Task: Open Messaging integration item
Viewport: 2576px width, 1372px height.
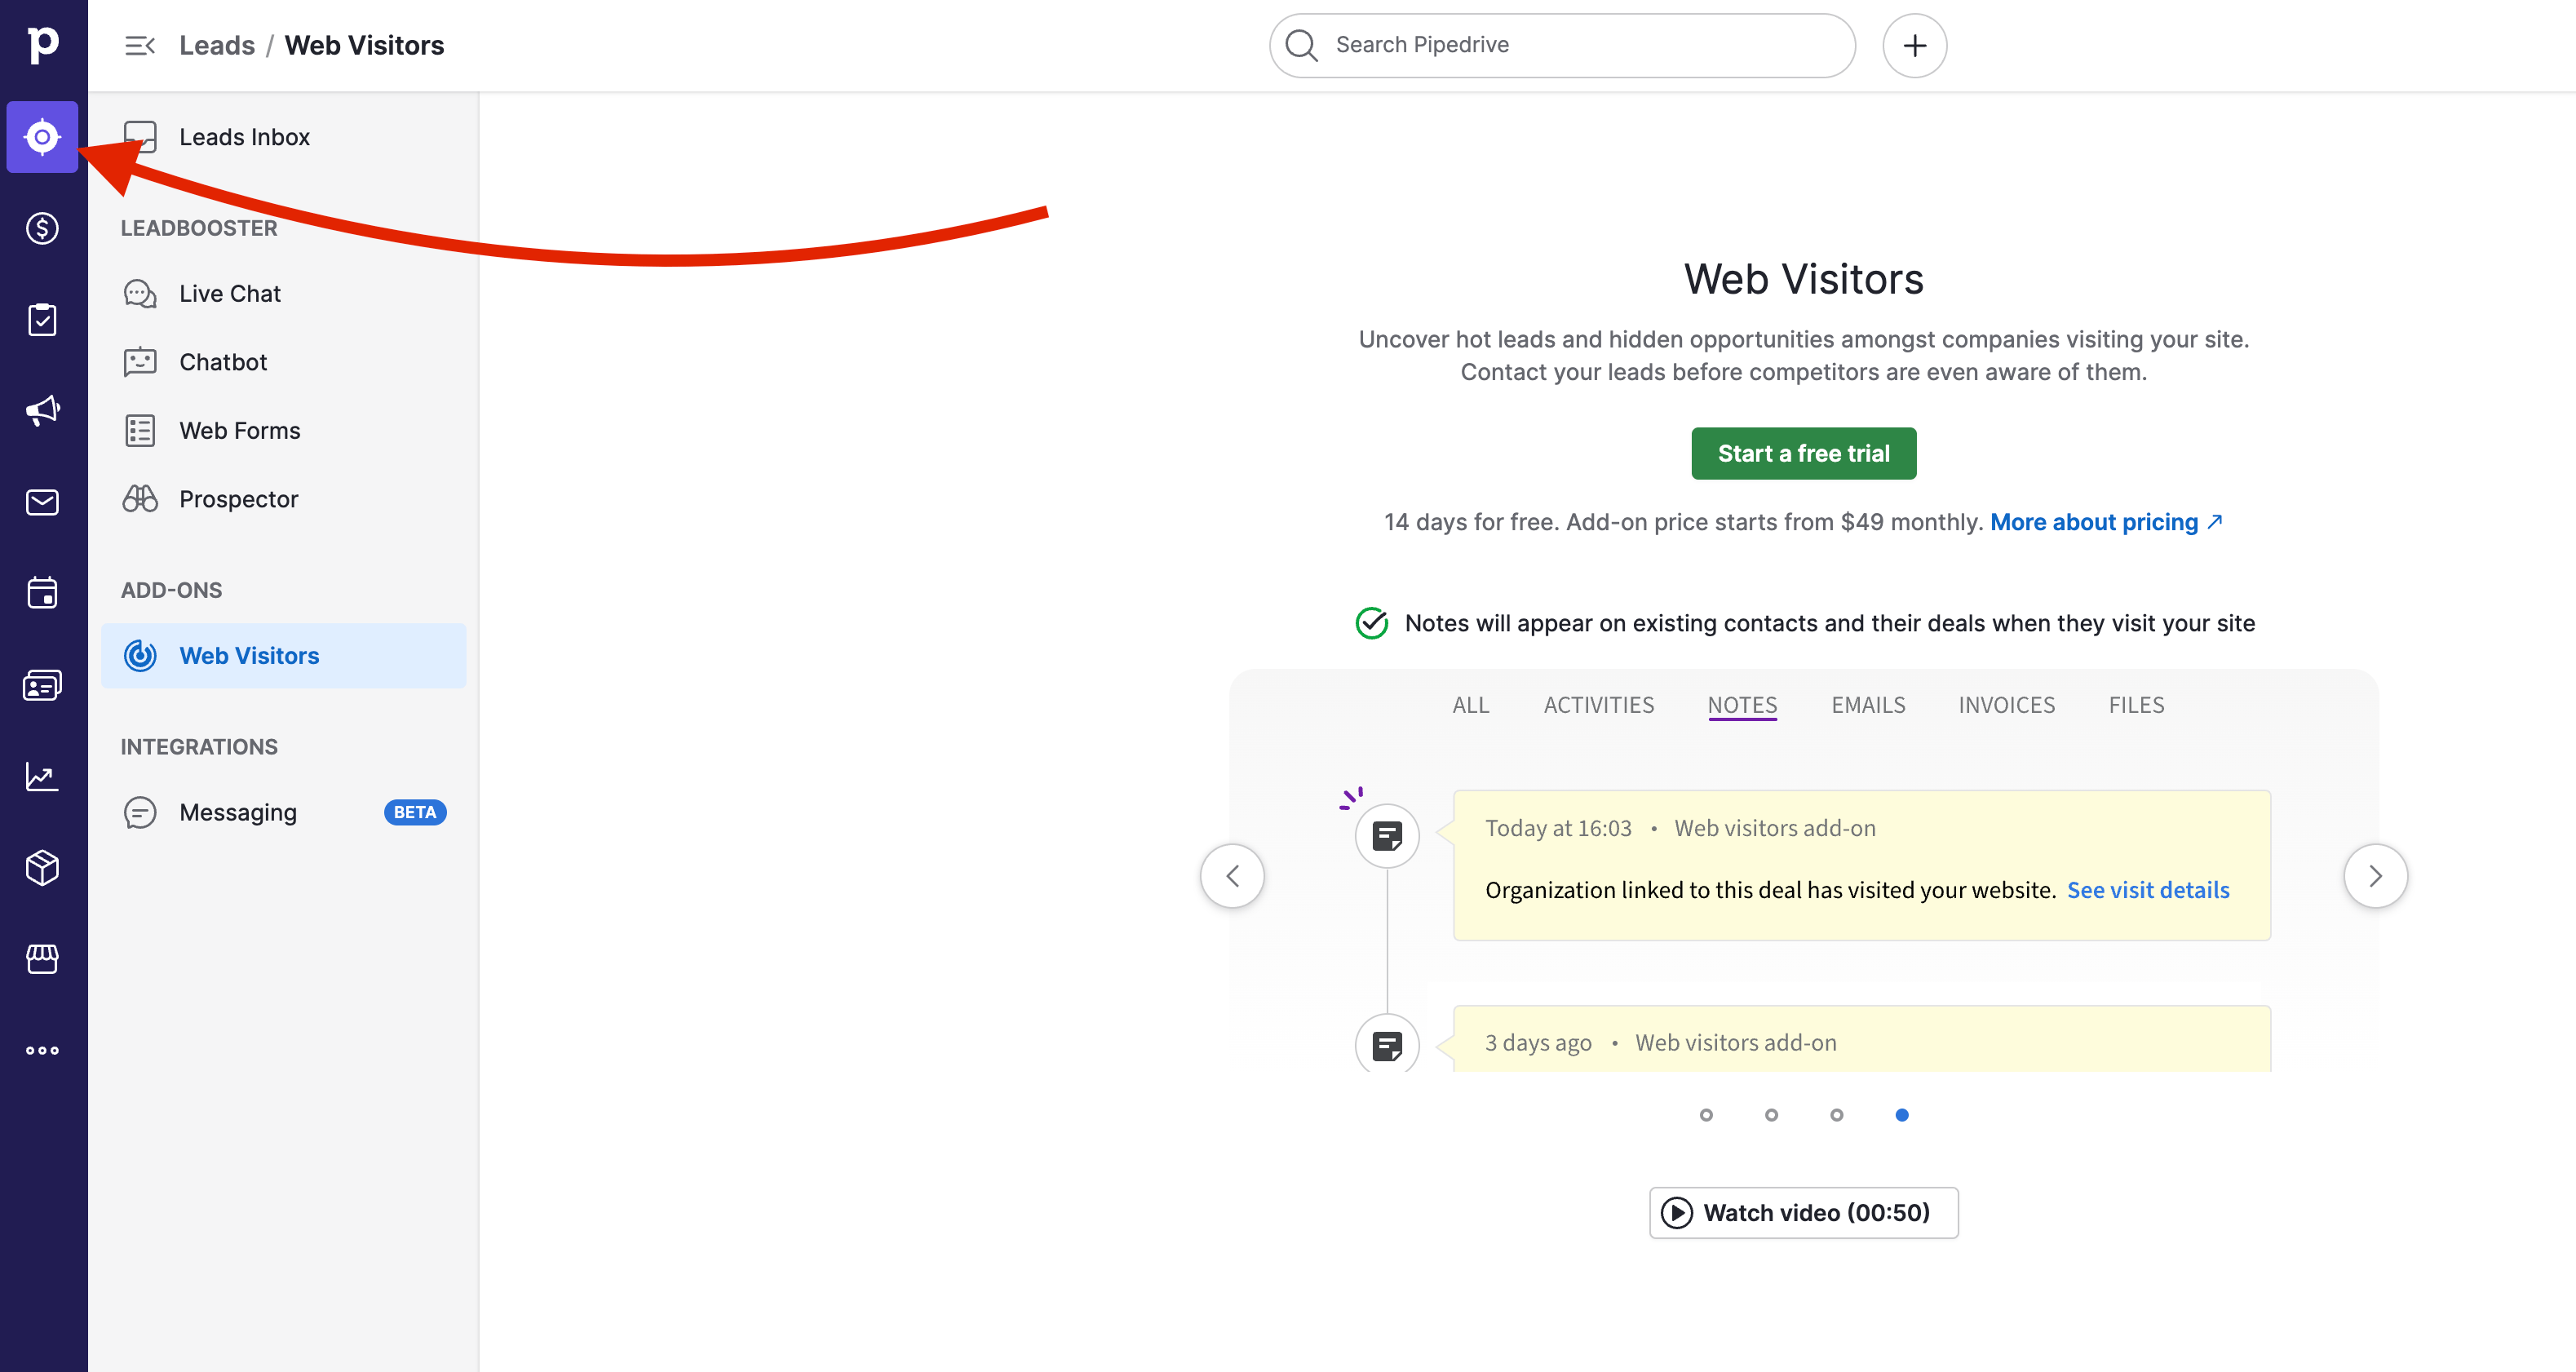Action: [x=283, y=812]
